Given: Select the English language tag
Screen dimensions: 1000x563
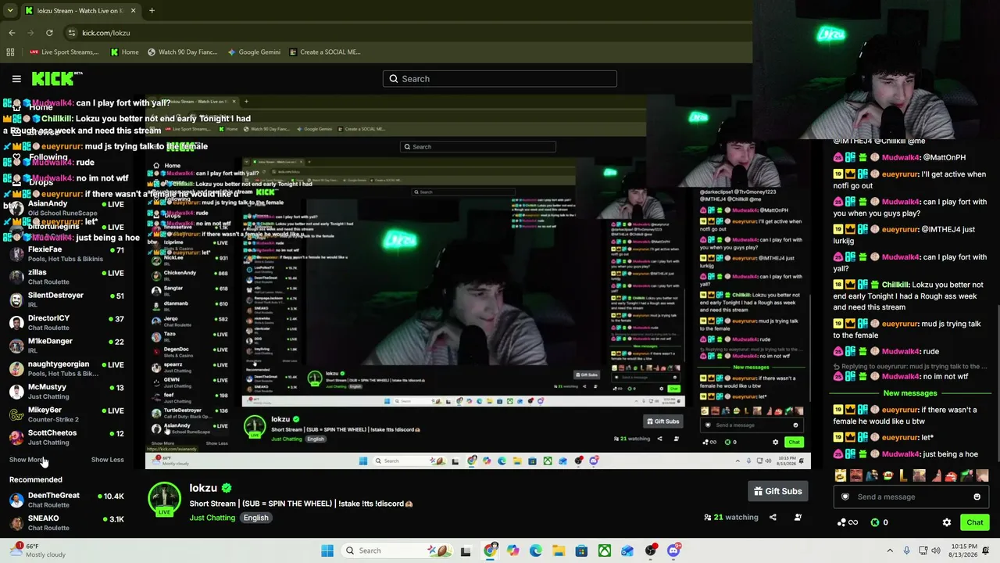Looking at the screenshot, I should tap(255, 518).
